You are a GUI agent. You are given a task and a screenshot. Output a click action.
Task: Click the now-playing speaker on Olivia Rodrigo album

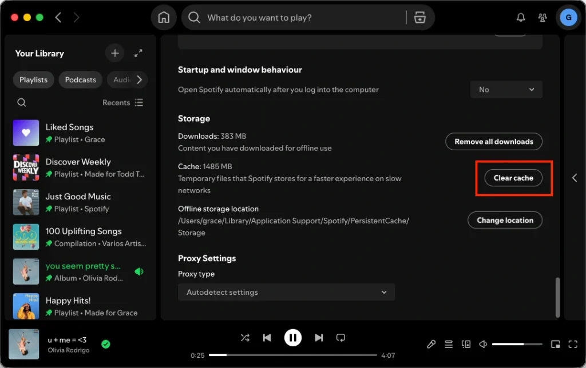(x=139, y=271)
